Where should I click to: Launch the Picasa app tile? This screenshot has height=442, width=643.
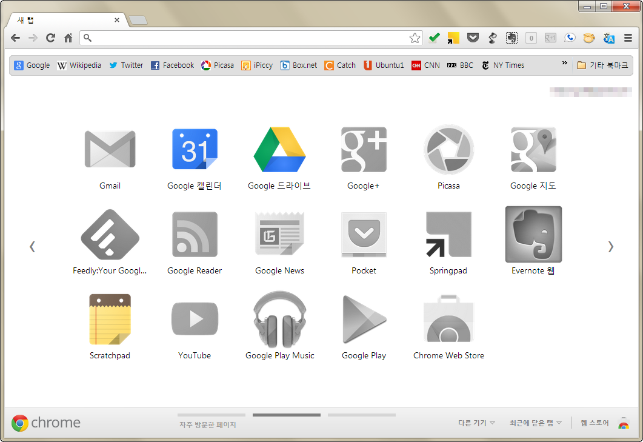(448, 149)
